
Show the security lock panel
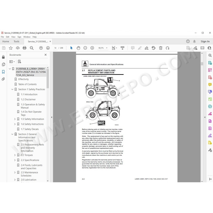pos(3,57)
